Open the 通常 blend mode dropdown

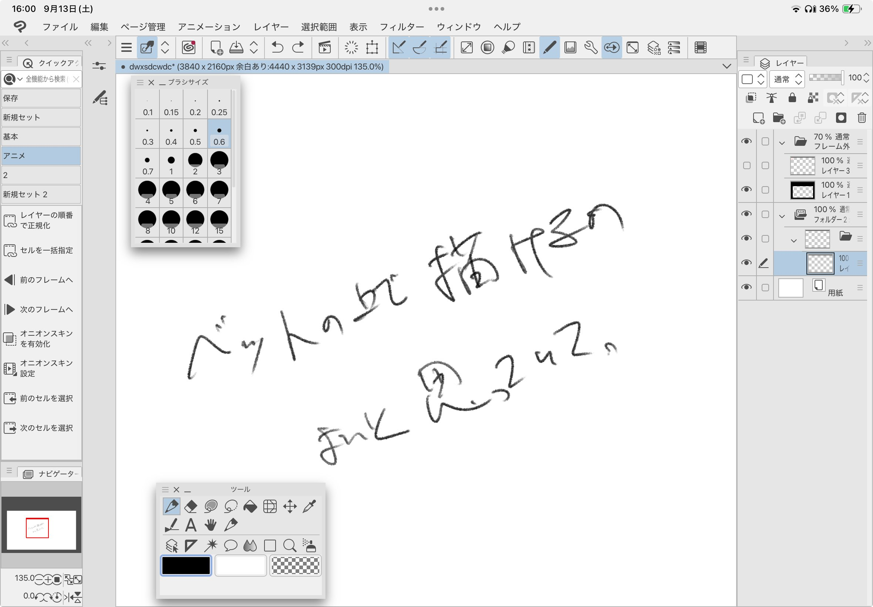788,79
